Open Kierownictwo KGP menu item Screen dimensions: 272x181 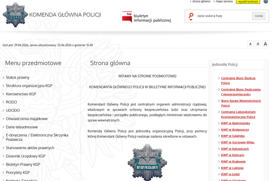[x=21, y=94]
